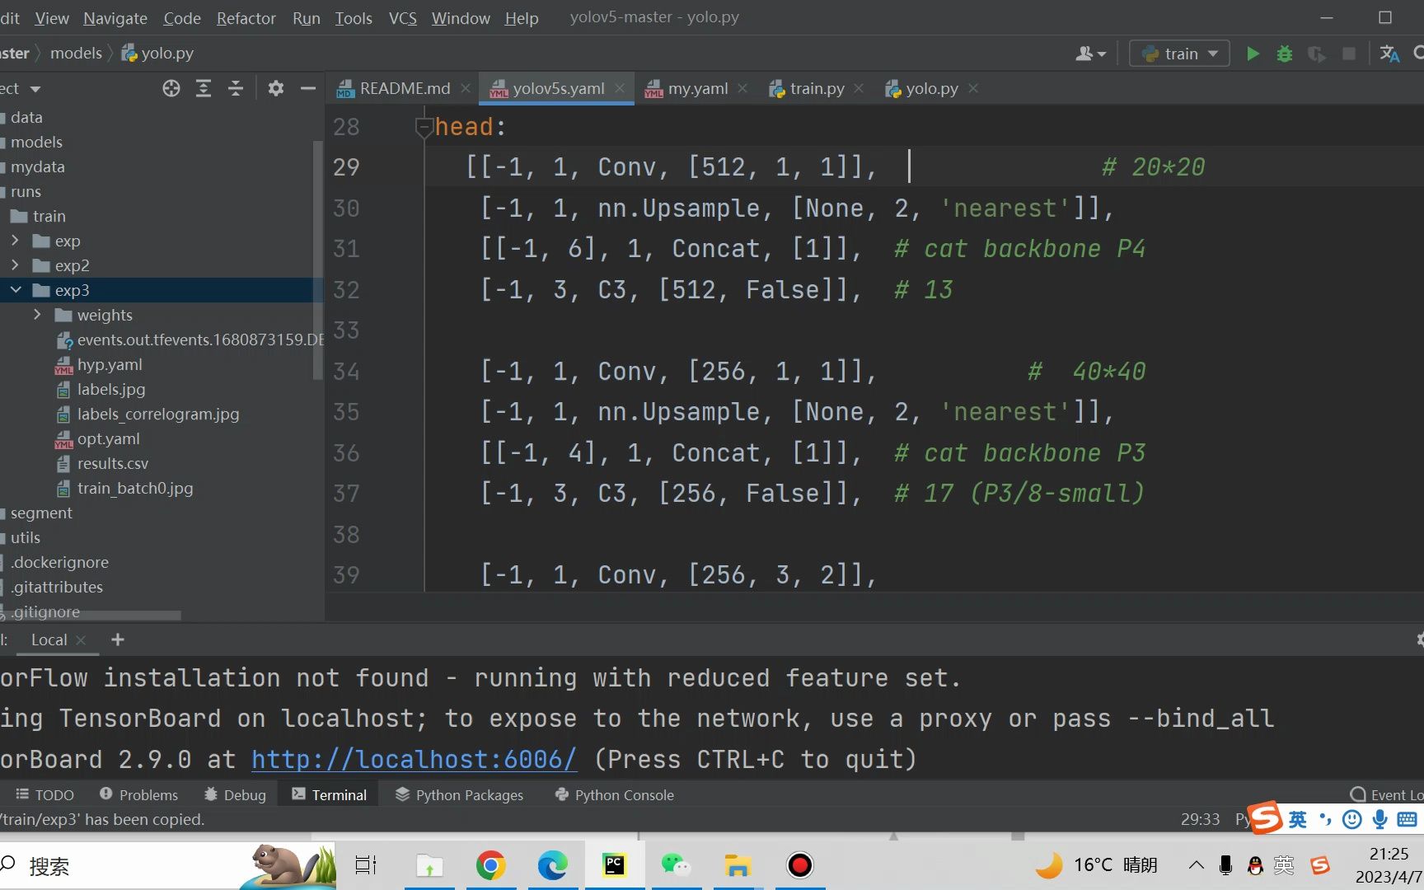Open the translate plugin icon
The width and height of the screenshot is (1424, 890).
[1389, 54]
